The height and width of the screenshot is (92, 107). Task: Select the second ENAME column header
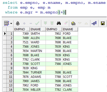click(x=68, y=29)
